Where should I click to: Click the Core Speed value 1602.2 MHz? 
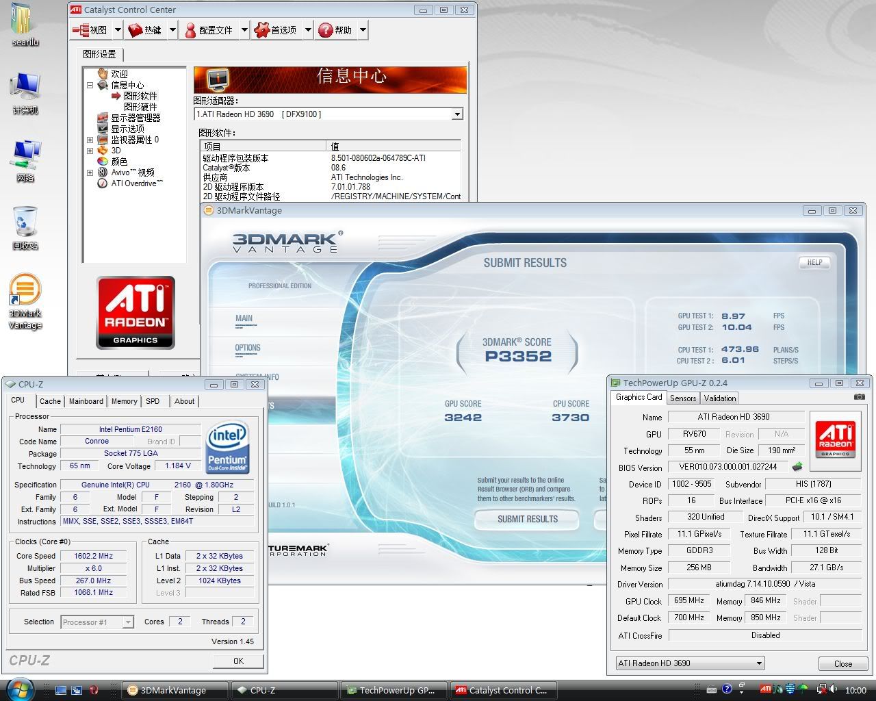94,556
